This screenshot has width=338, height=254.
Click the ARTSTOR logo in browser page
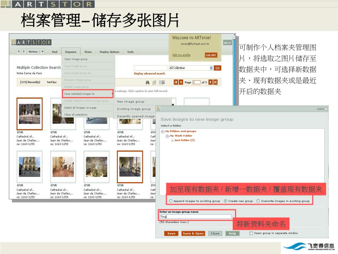tap(31, 42)
